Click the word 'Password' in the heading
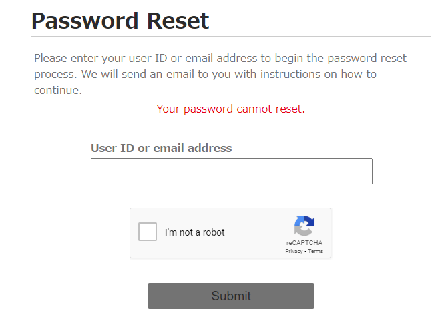 (84, 21)
